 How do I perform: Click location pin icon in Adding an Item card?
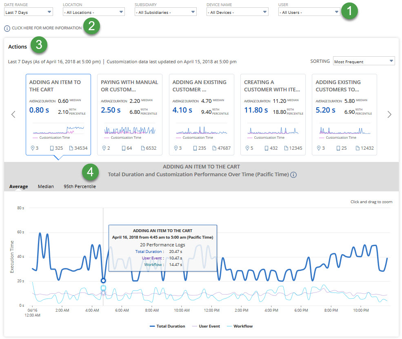click(x=33, y=148)
